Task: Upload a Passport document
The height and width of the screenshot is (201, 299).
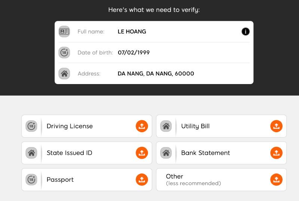Action: pos(142,180)
